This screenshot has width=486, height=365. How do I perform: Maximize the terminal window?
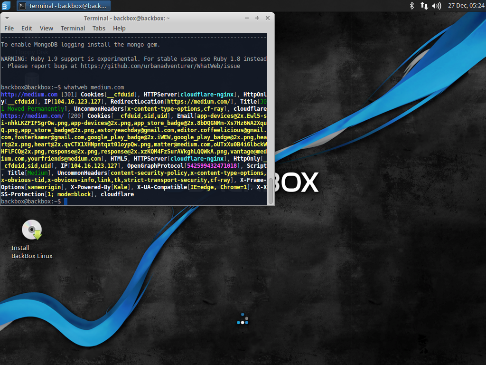(x=257, y=18)
